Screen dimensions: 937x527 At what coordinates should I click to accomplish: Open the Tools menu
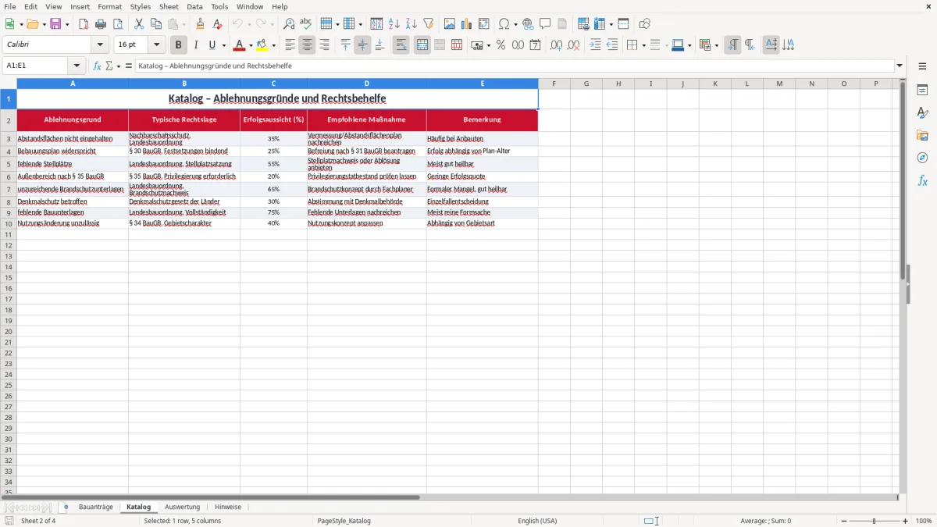[219, 6]
